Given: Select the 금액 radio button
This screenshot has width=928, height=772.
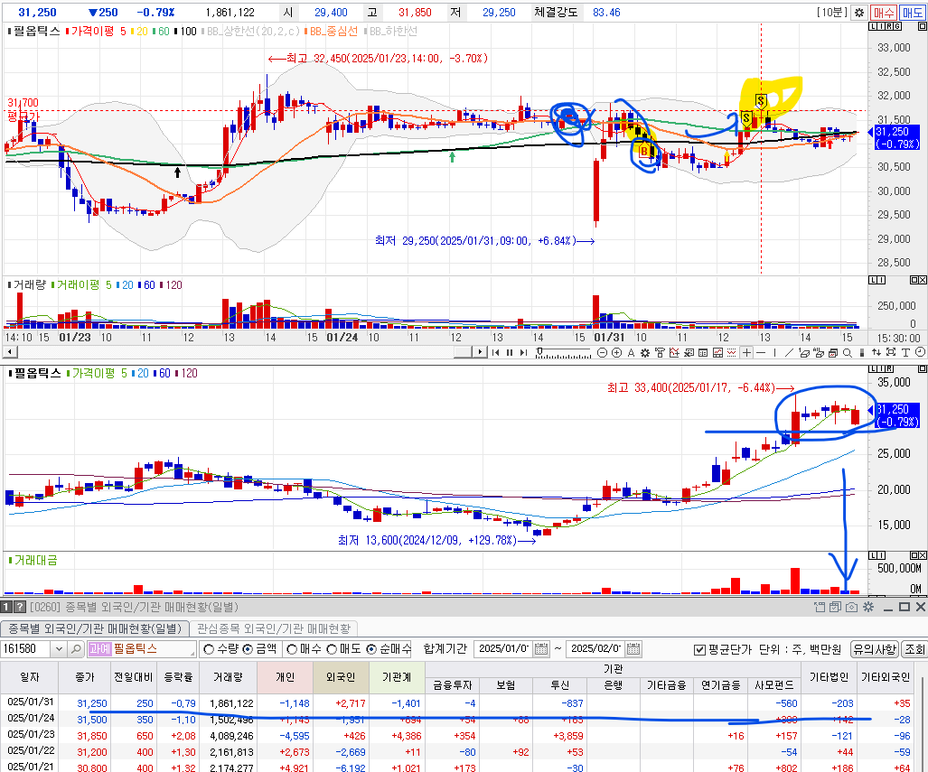Looking at the screenshot, I should 248,649.
